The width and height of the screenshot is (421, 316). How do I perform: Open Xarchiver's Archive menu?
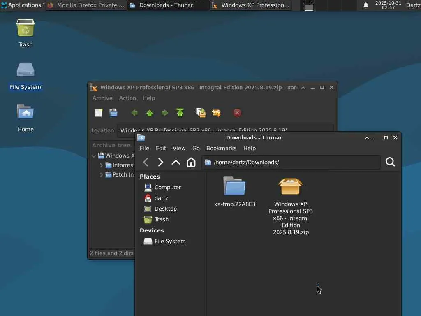102,98
